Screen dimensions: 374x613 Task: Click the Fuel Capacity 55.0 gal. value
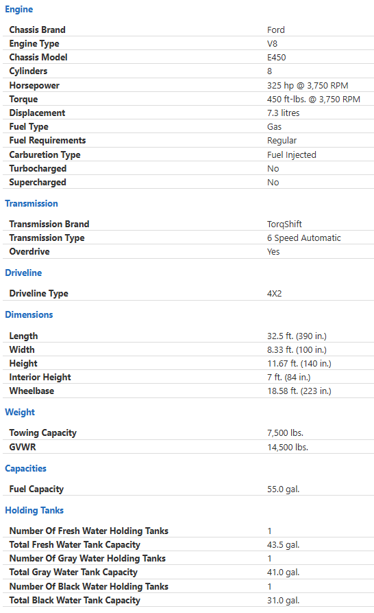283,489
